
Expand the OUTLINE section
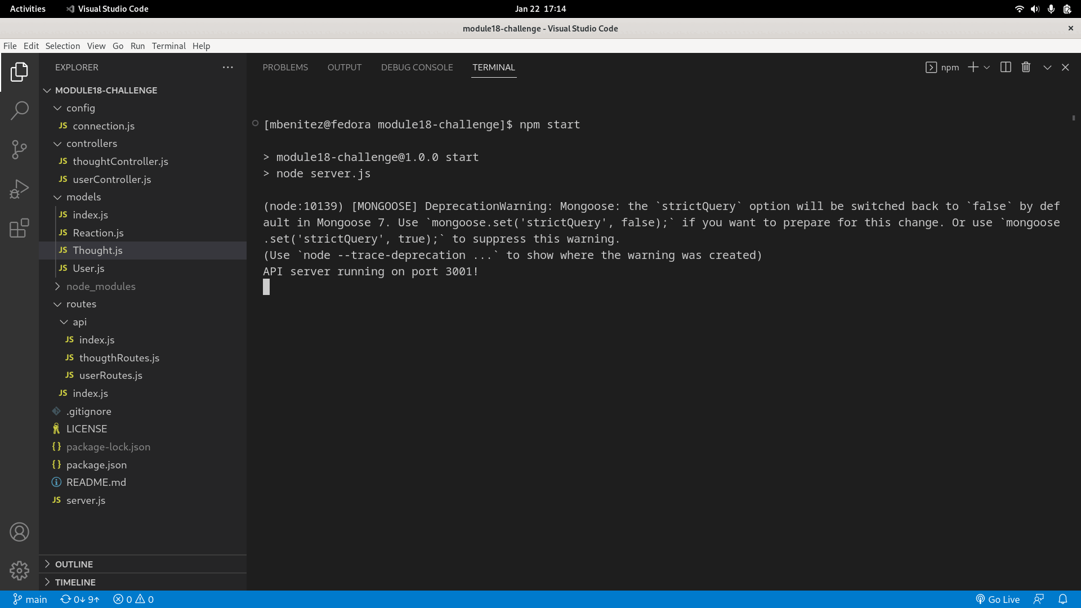74,564
